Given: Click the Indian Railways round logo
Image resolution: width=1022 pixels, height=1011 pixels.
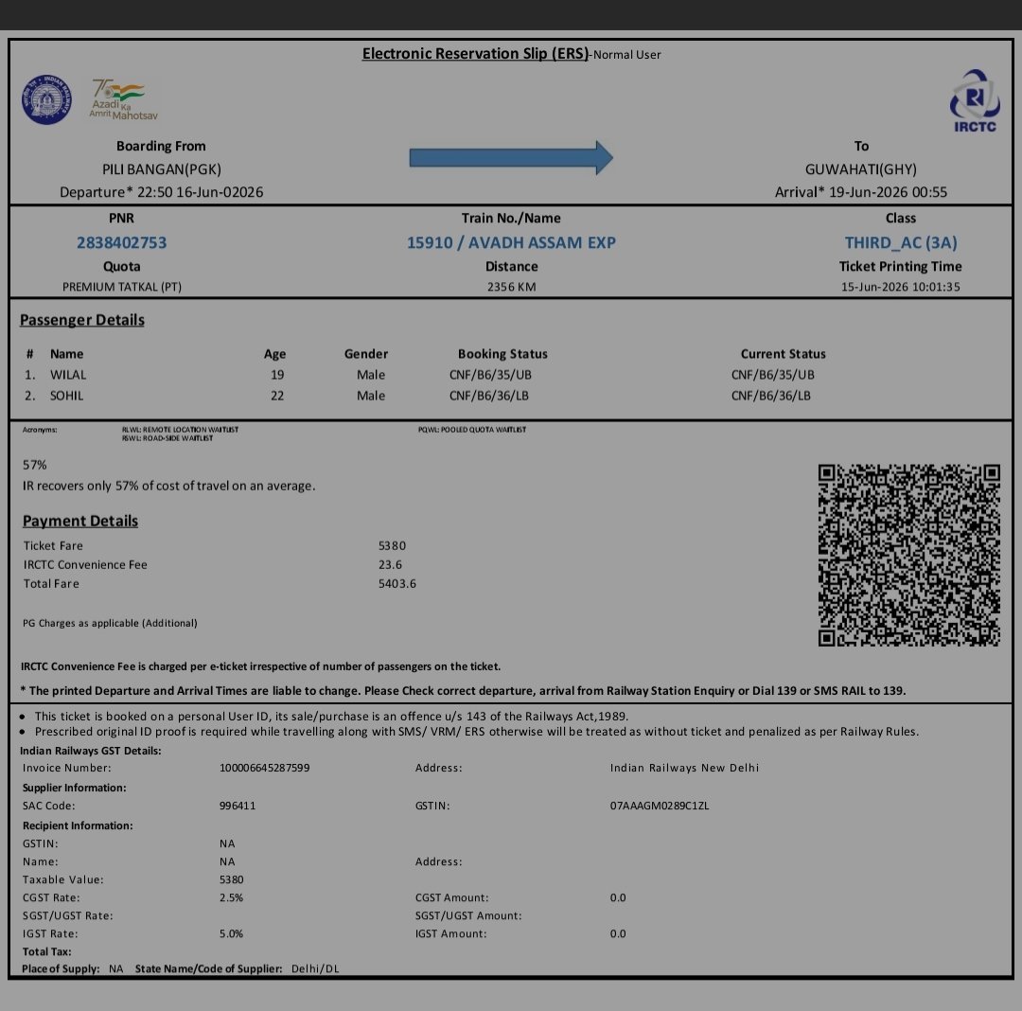Looking at the screenshot, I should [46, 99].
